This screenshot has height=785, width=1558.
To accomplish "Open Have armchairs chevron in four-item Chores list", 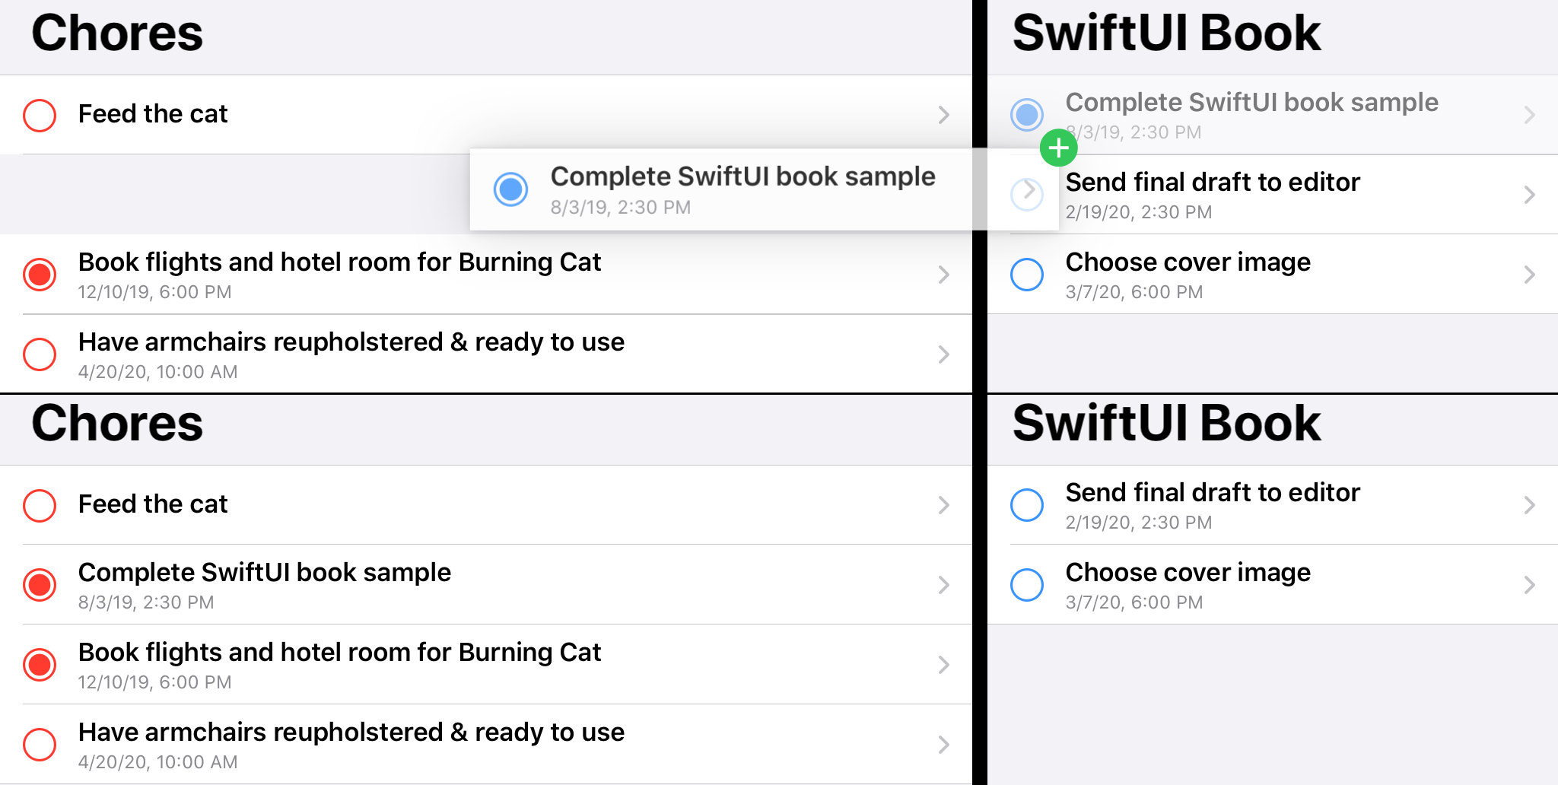I will [943, 744].
